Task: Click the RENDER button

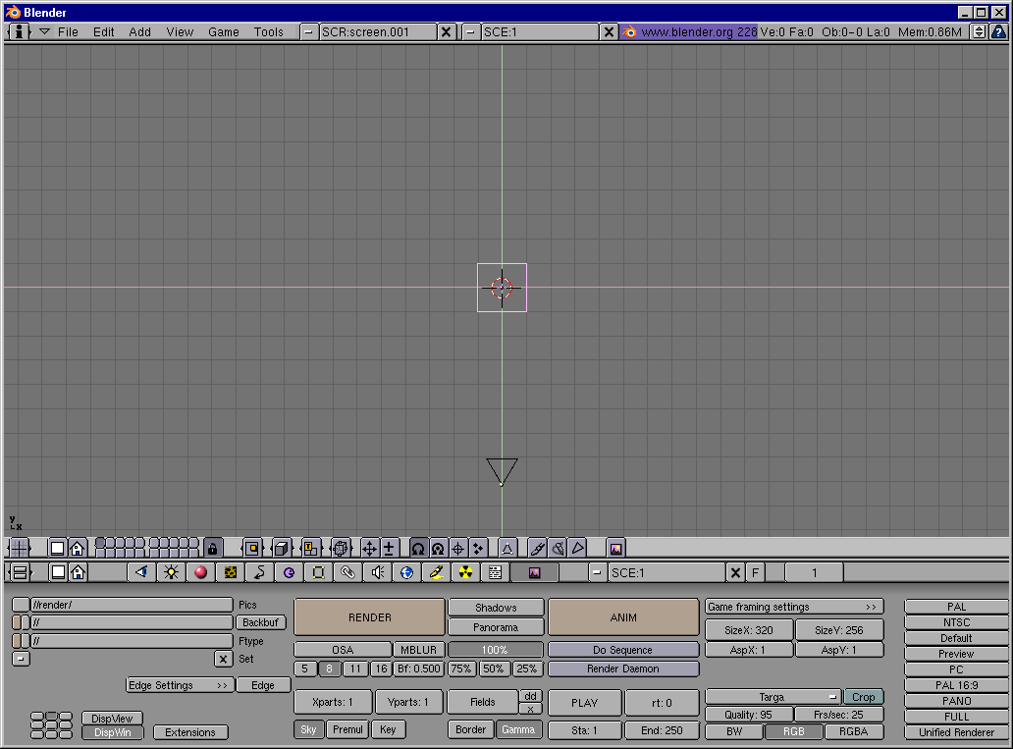Action: (x=369, y=617)
